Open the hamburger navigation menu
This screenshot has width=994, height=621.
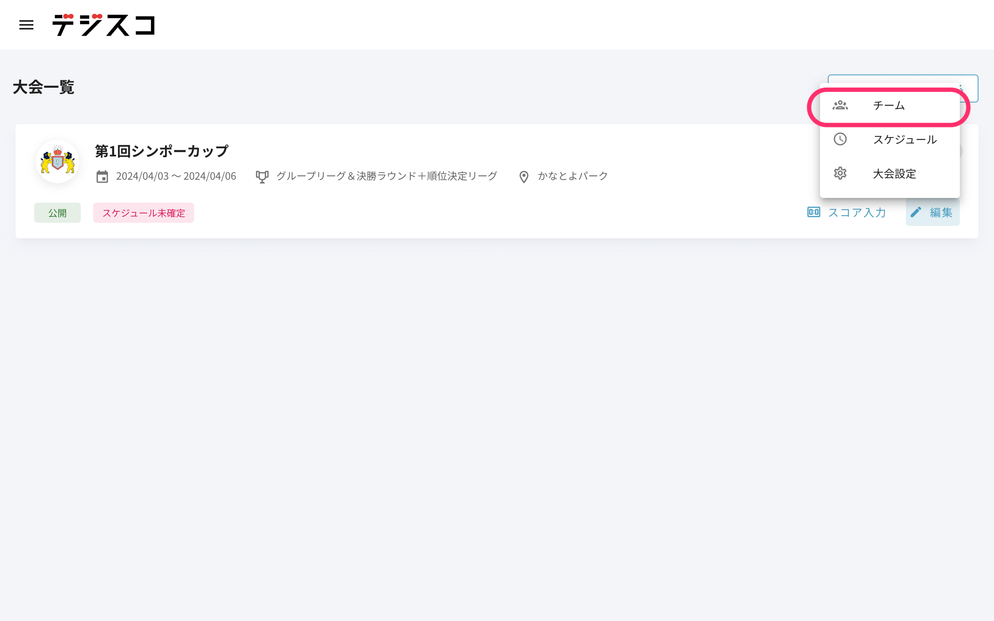click(26, 24)
